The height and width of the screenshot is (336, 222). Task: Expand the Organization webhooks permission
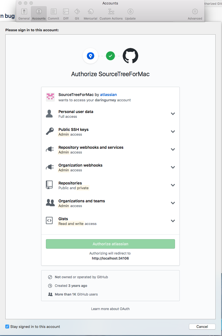pos(173,167)
